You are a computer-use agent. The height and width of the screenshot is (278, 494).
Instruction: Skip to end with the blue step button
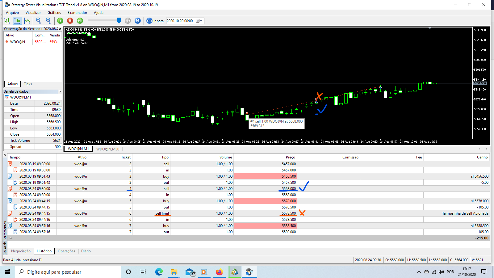pyautogui.click(x=138, y=21)
